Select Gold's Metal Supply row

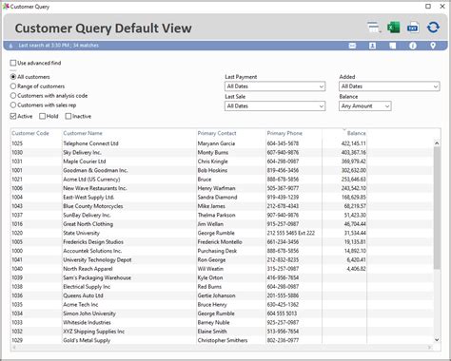coord(222,340)
